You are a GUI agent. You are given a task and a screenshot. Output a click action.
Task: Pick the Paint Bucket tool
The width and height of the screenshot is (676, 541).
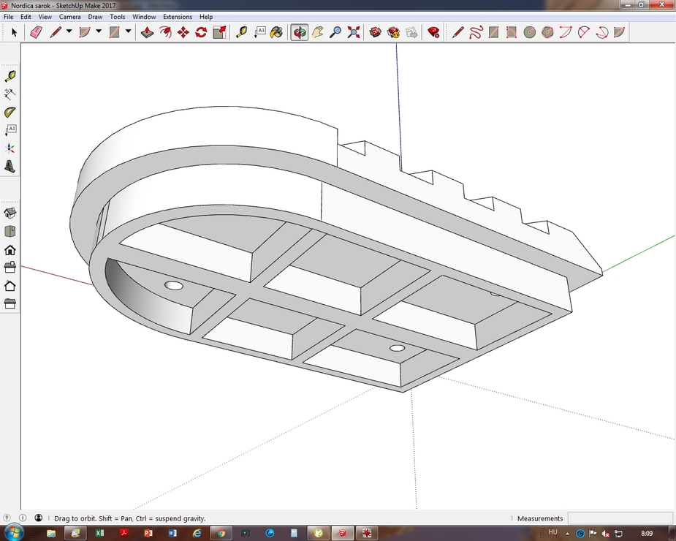coord(276,32)
